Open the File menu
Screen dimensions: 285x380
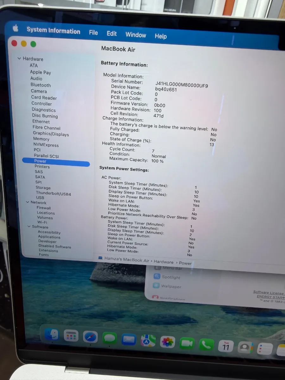(x=93, y=32)
